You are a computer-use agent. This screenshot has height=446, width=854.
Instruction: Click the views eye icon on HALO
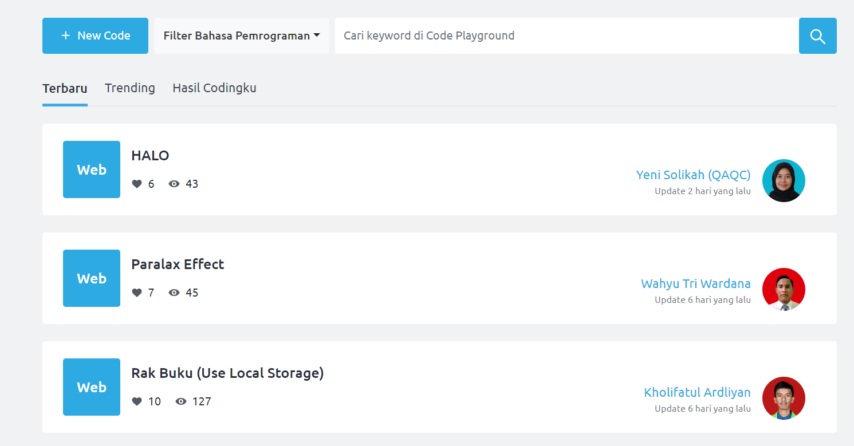[174, 183]
